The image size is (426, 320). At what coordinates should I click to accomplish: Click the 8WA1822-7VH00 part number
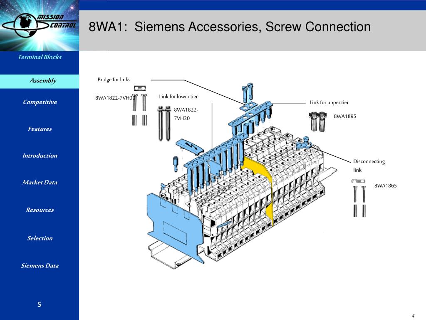click(115, 98)
